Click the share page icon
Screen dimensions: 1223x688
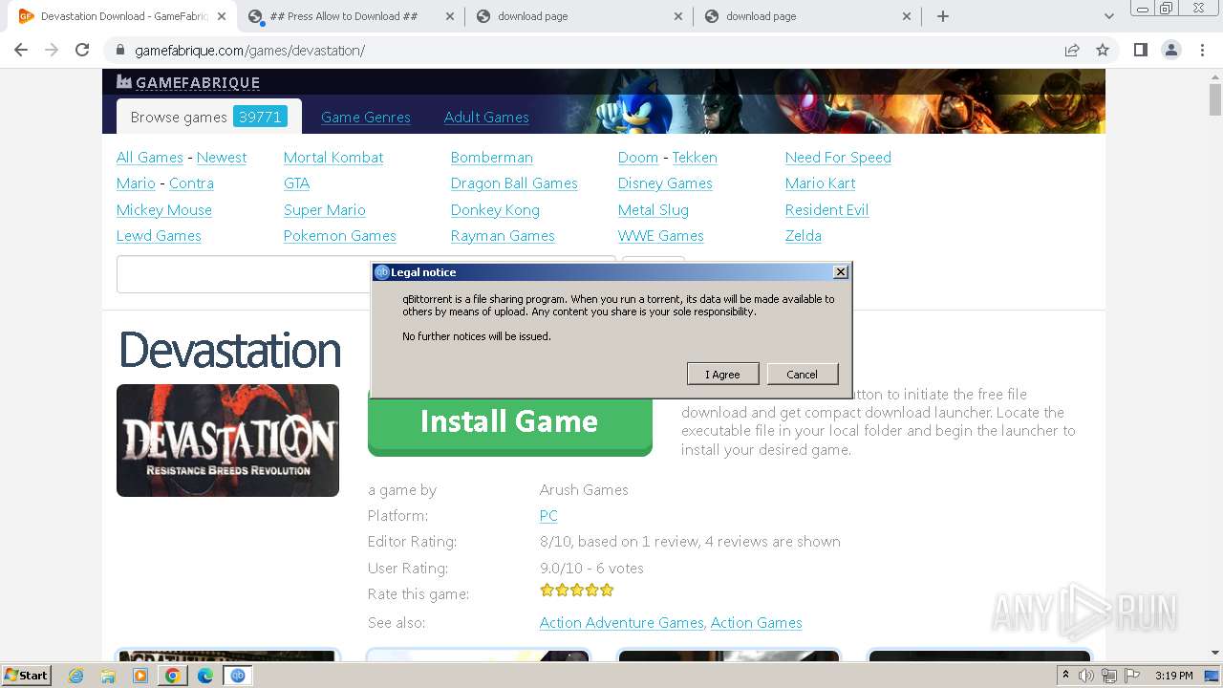1072,50
